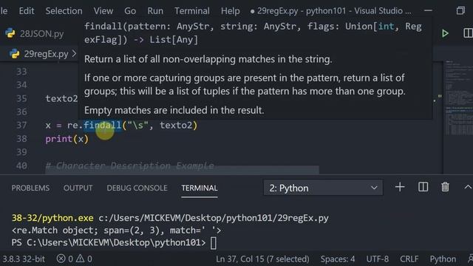This screenshot has width=473, height=266.
Task: Click the print keyword on line 38
Action: tap(59, 139)
